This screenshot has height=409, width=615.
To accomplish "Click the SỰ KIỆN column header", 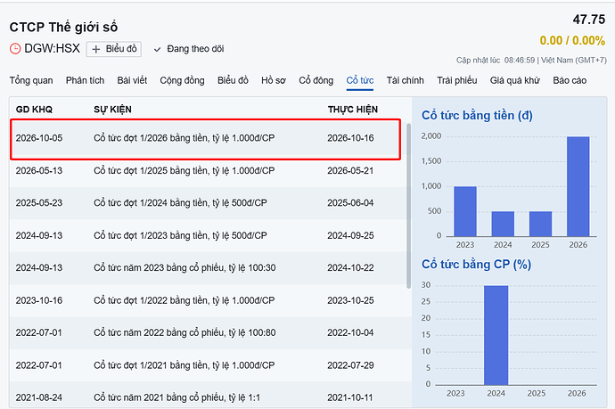I will pyautogui.click(x=112, y=110).
